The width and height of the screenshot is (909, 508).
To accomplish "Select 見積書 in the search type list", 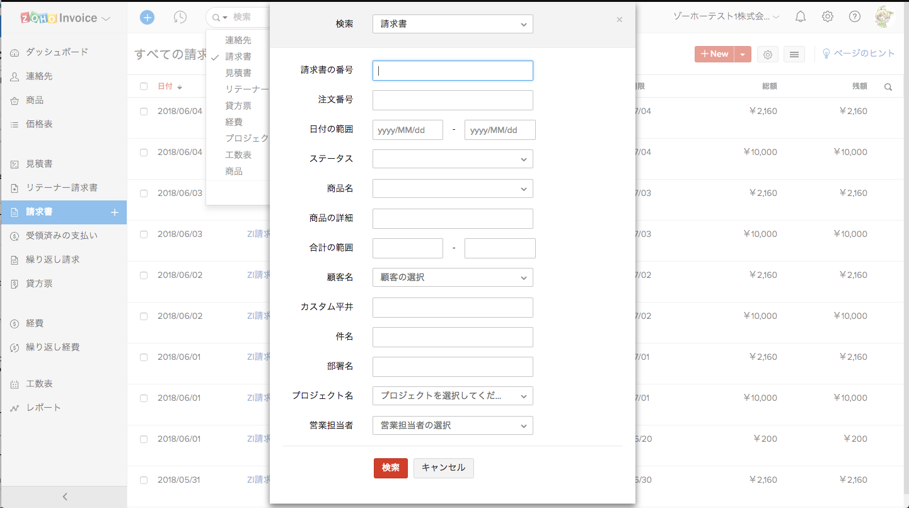I will click(238, 73).
